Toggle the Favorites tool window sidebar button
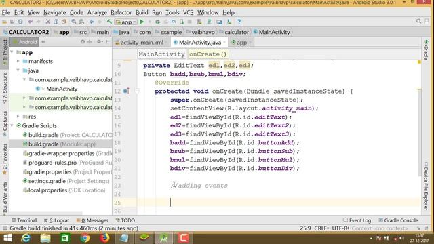 tap(5, 159)
